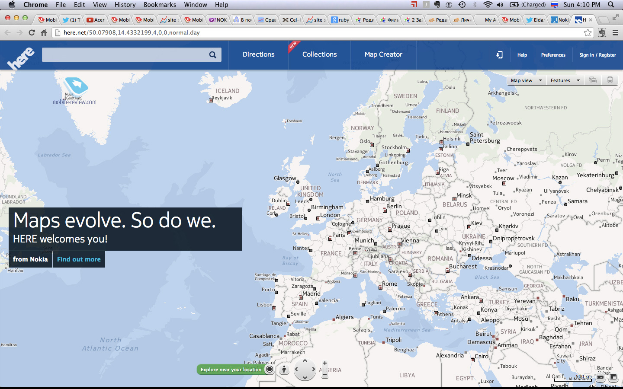
Task: Click the Saint Petersburg label
Action: 485,138
